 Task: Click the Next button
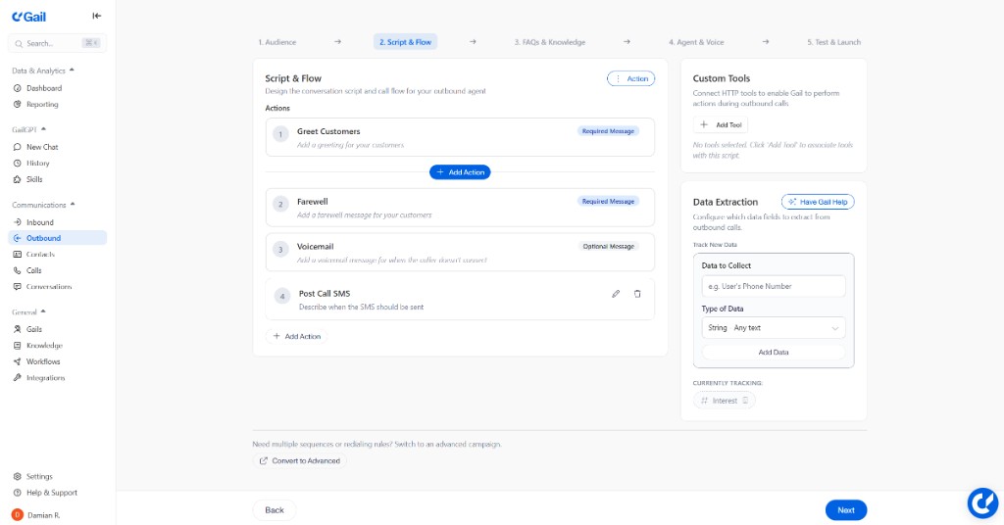point(846,510)
